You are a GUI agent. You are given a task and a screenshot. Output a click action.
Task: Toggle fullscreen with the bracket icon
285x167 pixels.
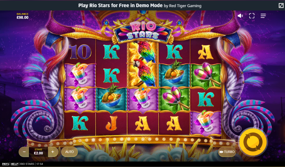point(252,16)
